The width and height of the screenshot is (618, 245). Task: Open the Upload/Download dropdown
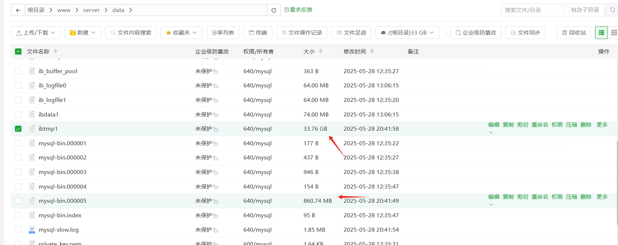tap(36, 33)
